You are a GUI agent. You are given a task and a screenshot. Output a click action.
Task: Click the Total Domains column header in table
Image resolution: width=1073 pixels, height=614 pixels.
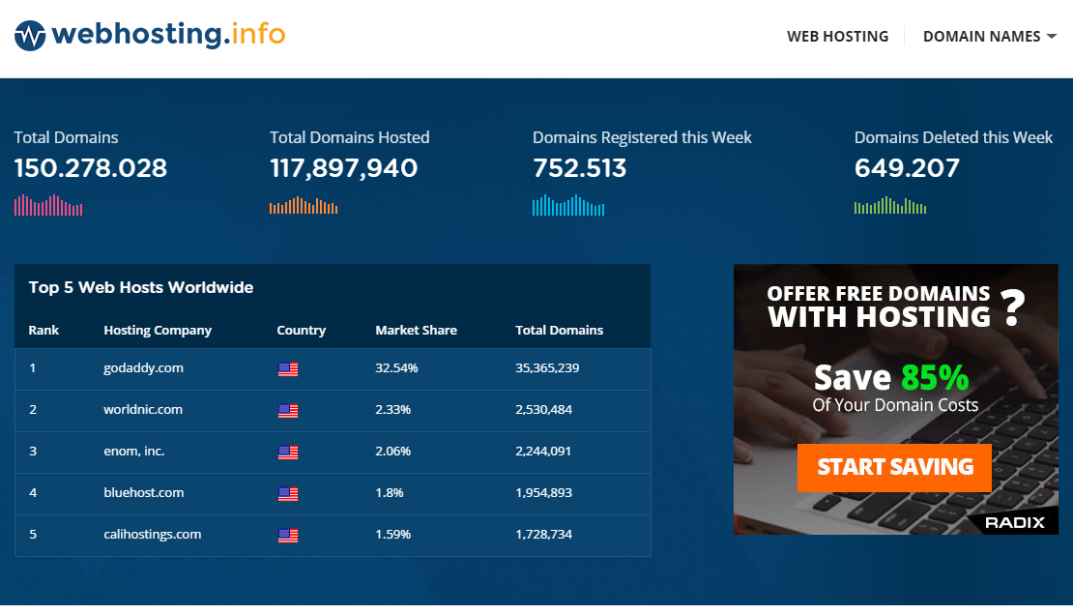click(x=559, y=330)
